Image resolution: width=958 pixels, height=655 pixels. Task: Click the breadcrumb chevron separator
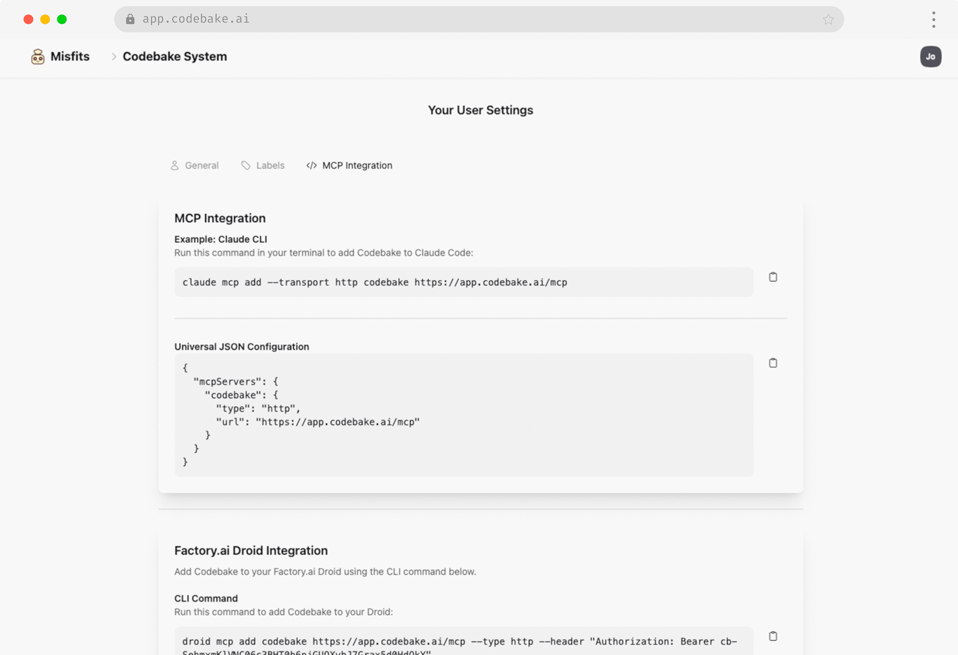point(114,56)
